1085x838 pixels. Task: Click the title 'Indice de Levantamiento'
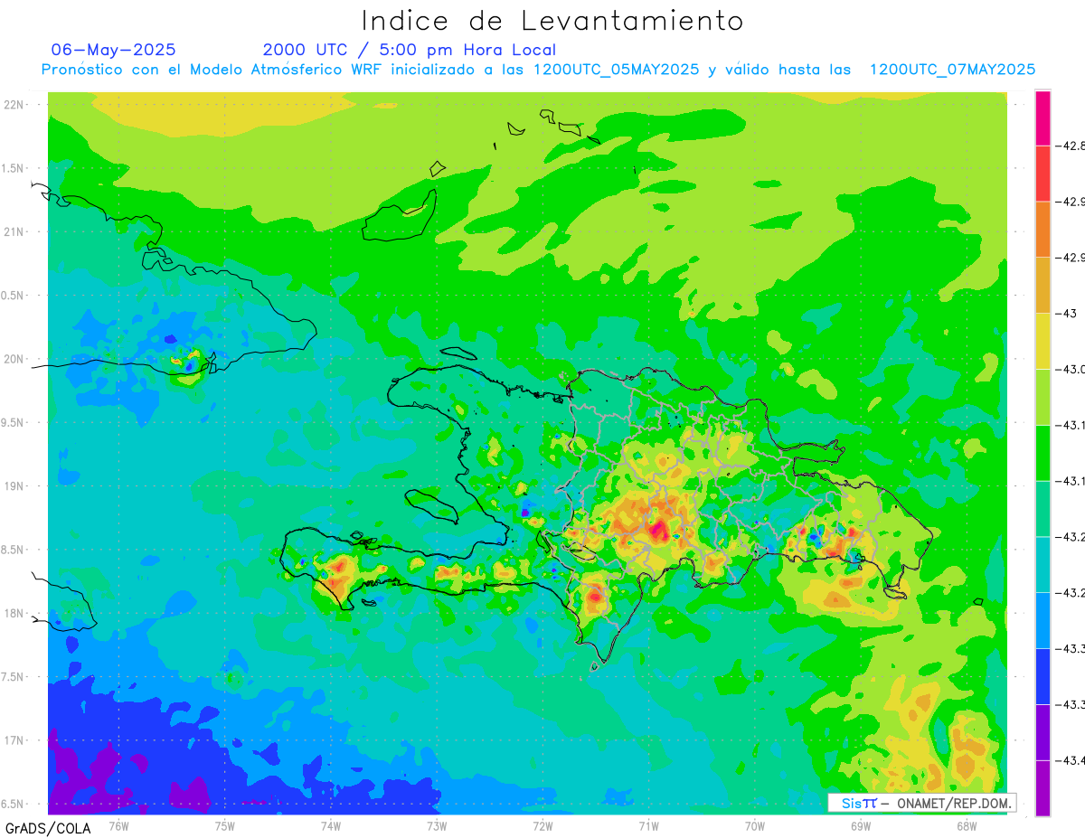pos(552,21)
